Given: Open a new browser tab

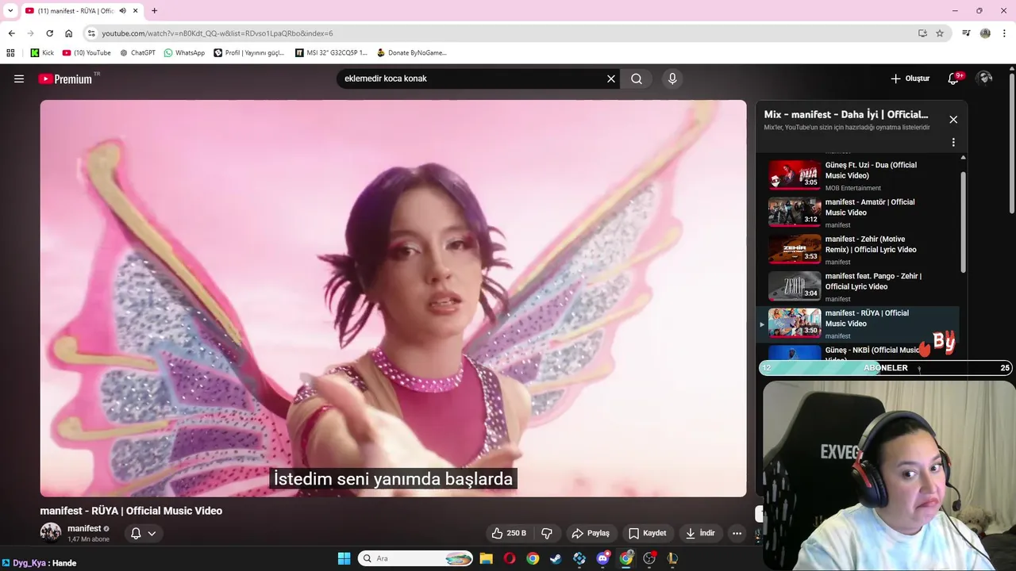Looking at the screenshot, I should (x=154, y=11).
